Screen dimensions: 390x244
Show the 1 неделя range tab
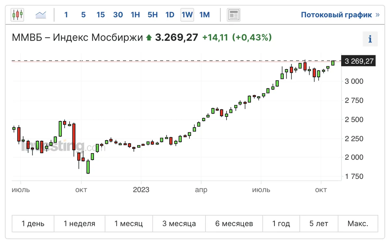(80, 224)
